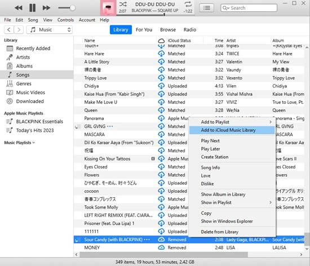Viewport: 310px width, 266px height.
Task: Sort by the Name column header
Action: click(119, 41)
